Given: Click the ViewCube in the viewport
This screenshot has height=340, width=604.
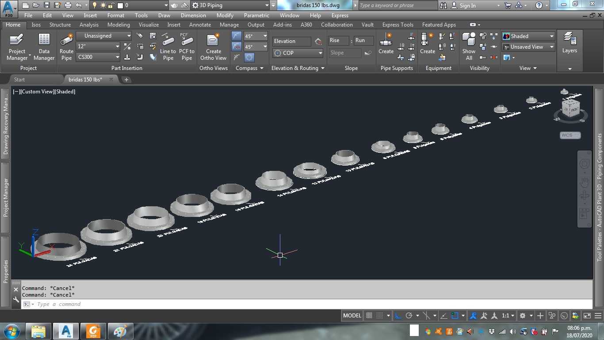Looking at the screenshot, I should tap(571, 108).
